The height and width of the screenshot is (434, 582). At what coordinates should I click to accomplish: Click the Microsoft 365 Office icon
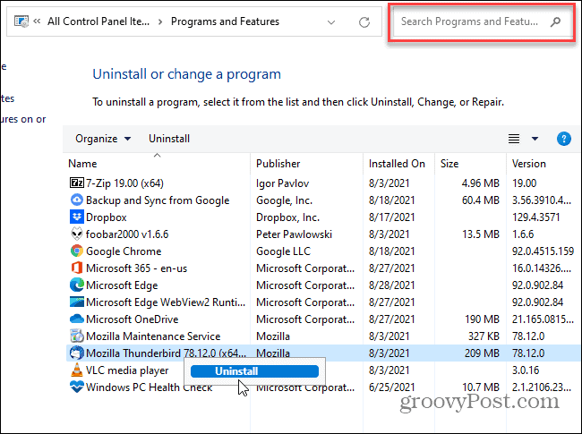[x=77, y=268]
